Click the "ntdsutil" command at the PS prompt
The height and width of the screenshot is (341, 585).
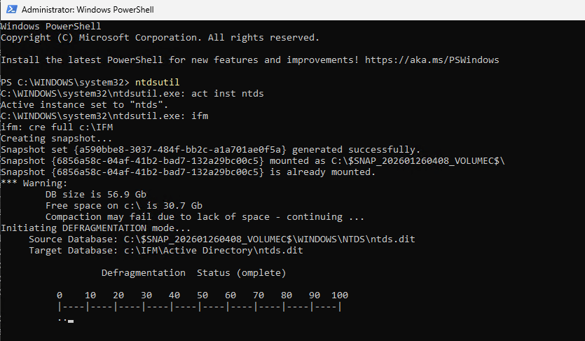pos(157,82)
